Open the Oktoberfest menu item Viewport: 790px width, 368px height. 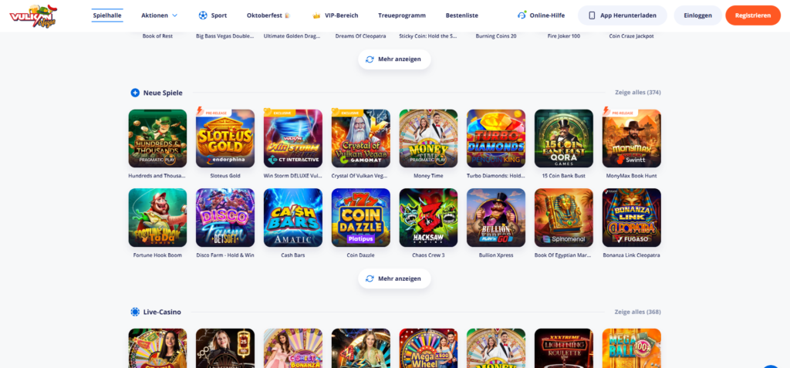pyautogui.click(x=268, y=15)
